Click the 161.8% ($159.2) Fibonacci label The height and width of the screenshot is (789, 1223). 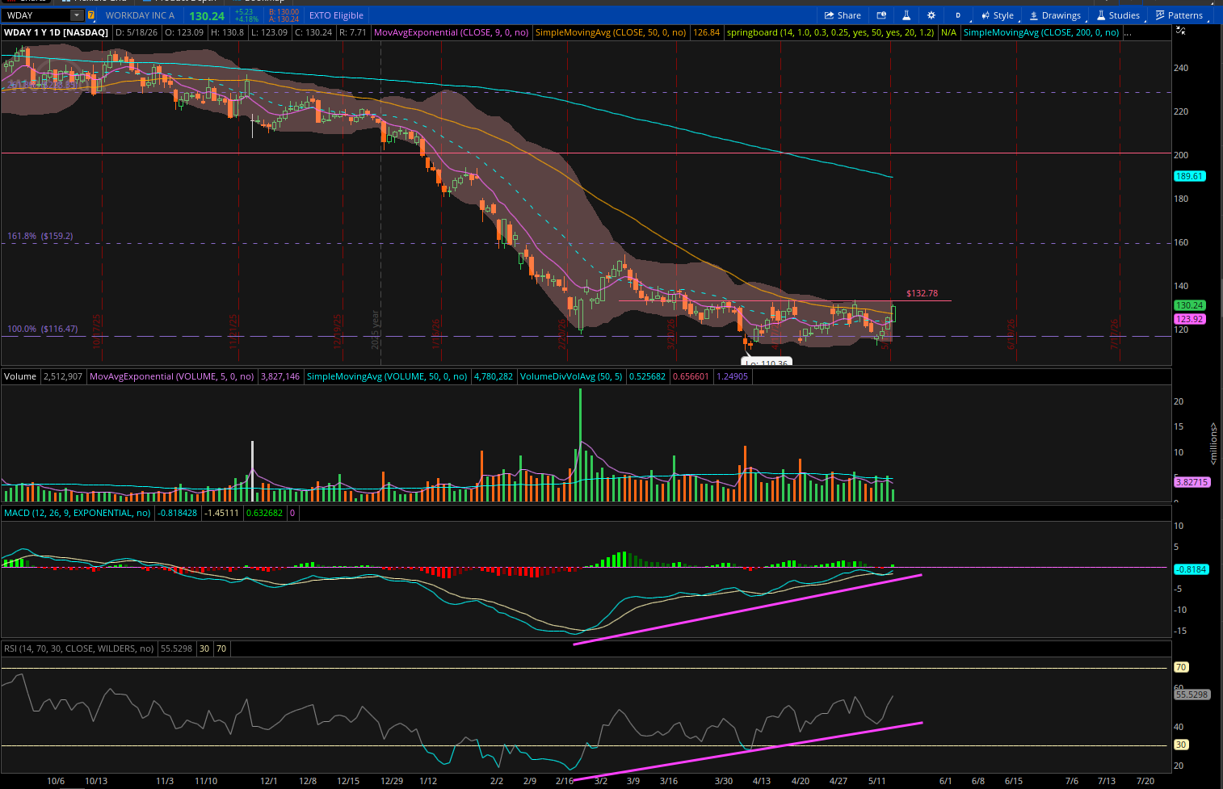pyautogui.click(x=40, y=236)
